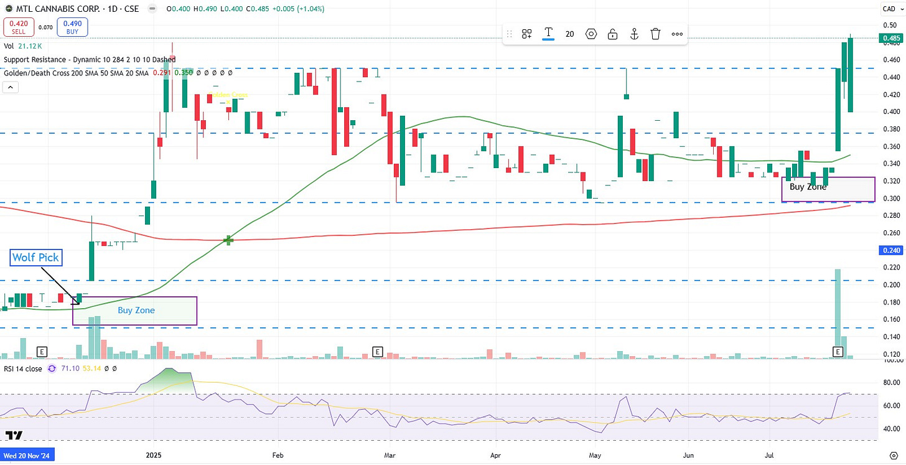
Task: Select the July Buy Zone text label
Action: pyautogui.click(x=808, y=186)
